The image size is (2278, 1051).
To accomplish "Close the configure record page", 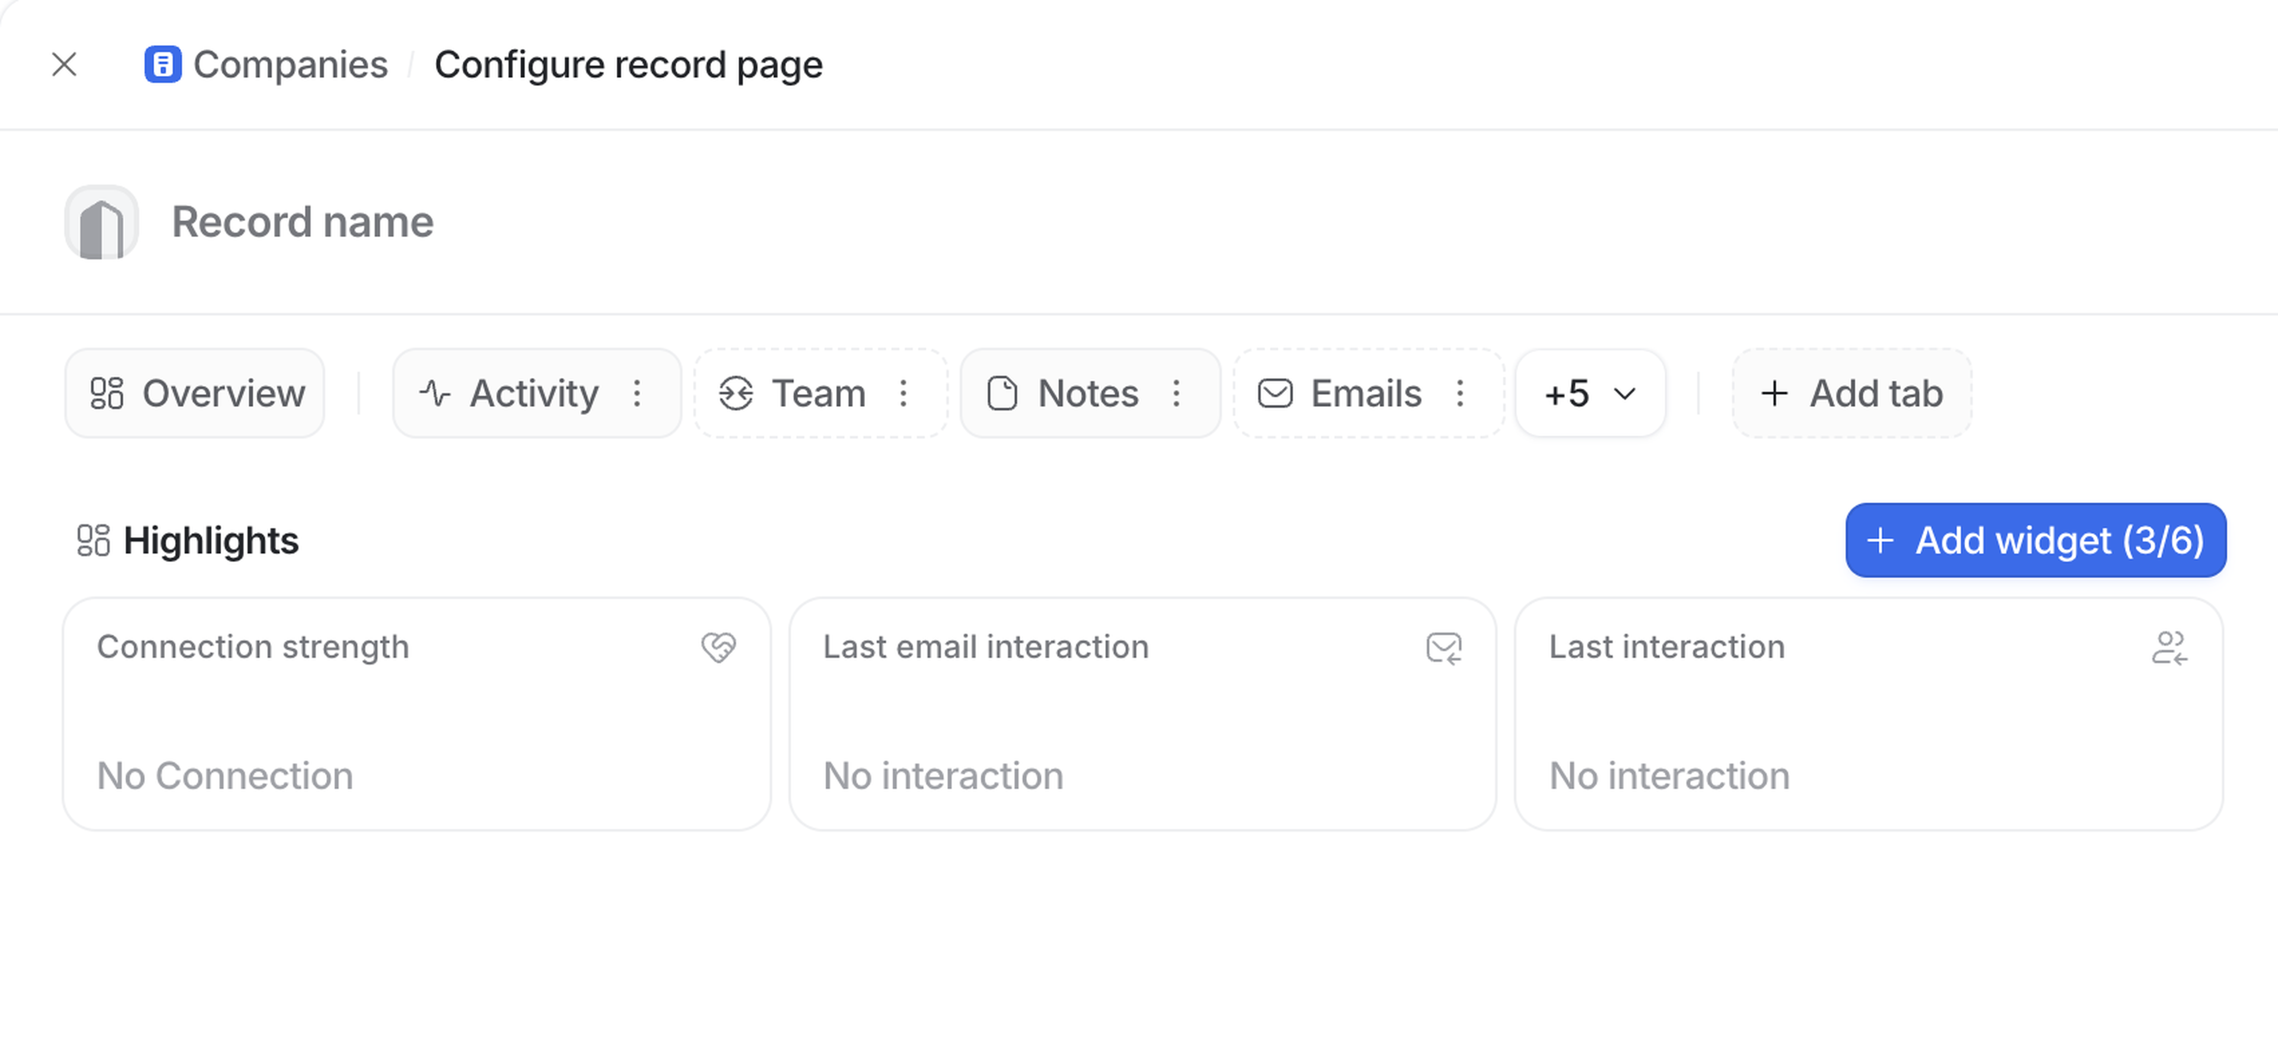I will point(65,65).
